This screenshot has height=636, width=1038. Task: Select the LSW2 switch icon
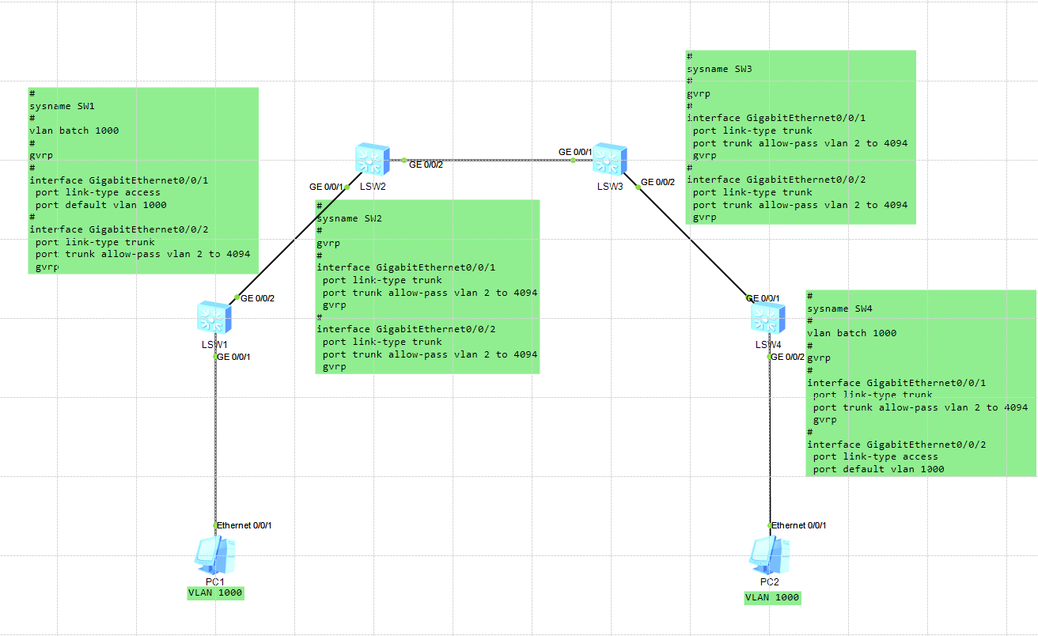click(x=371, y=158)
